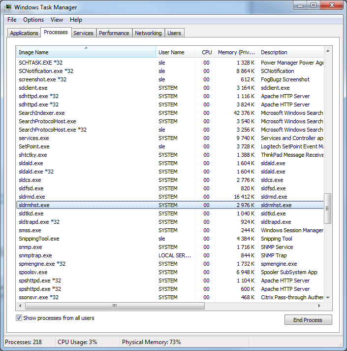Click the vertical scrollbar thumb

[x=328, y=209]
